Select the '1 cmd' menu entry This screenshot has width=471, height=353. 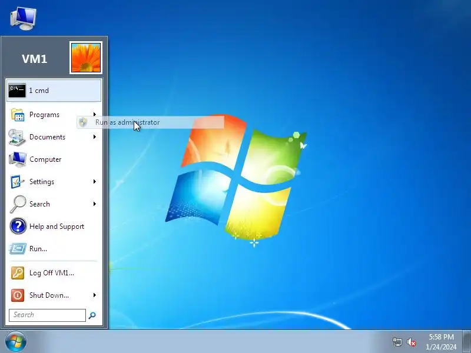pyautogui.click(x=54, y=91)
